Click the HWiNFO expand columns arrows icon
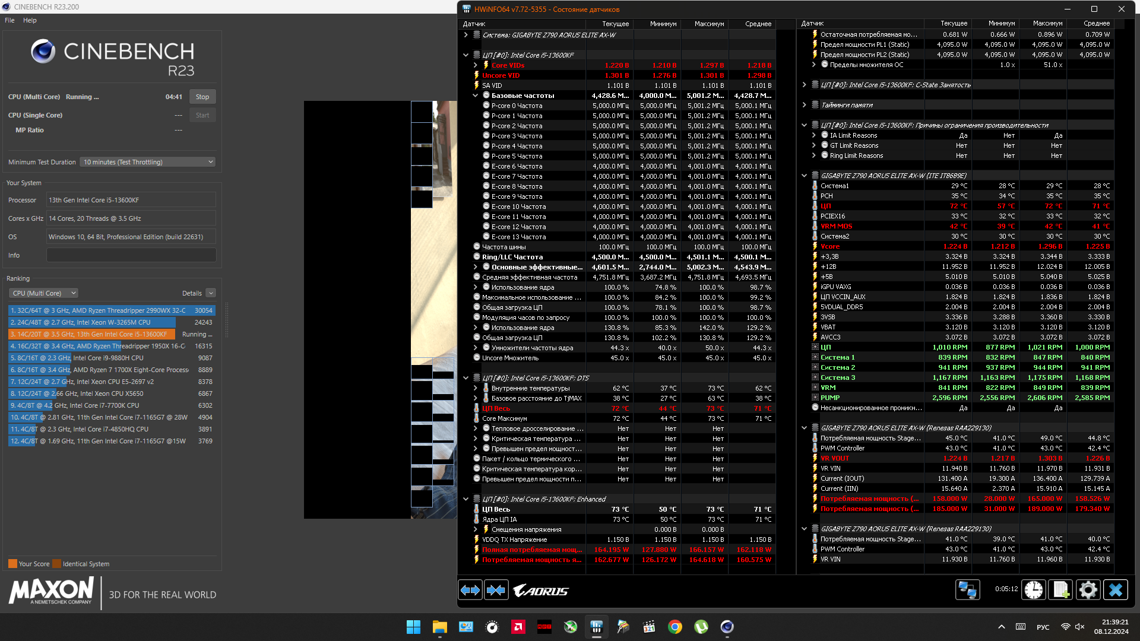The width and height of the screenshot is (1140, 641). (470, 591)
